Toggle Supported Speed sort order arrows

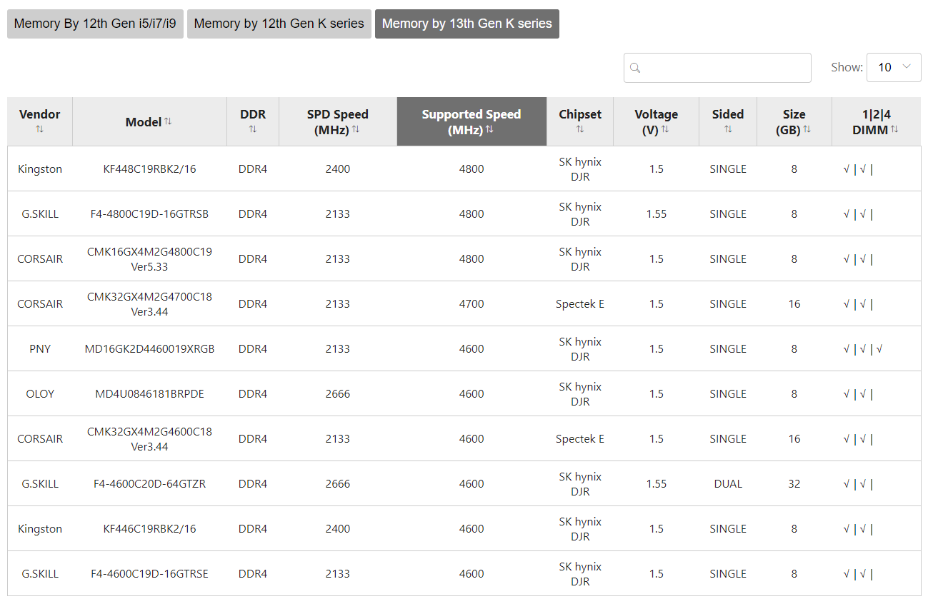[x=489, y=129]
